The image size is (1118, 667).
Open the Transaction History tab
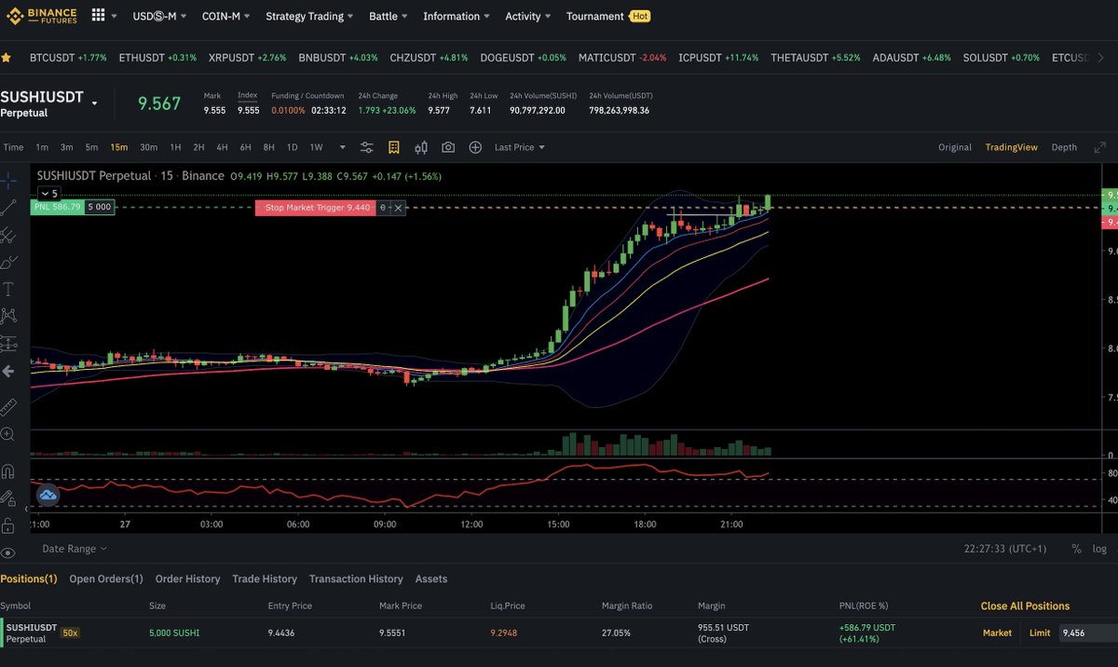tap(356, 579)
